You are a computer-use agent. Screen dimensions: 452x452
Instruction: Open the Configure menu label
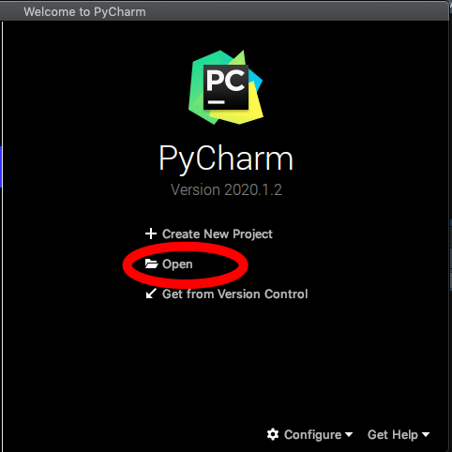pos(312,435)
